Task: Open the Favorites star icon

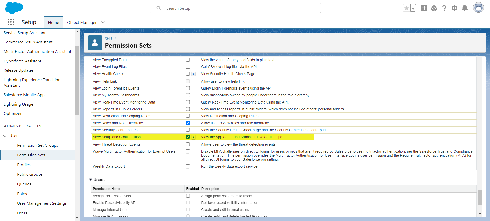Action: (x=406, y=8)
